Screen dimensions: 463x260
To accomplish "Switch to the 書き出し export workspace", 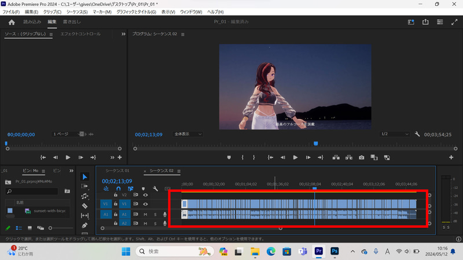I will pos(71,22).
